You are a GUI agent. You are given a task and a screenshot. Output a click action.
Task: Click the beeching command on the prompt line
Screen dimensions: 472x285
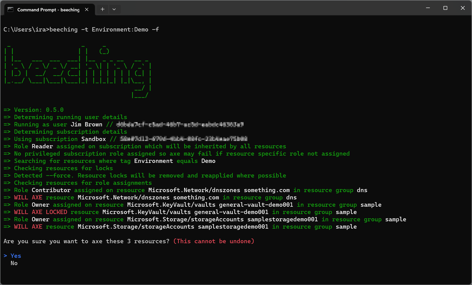coord(64,29)
